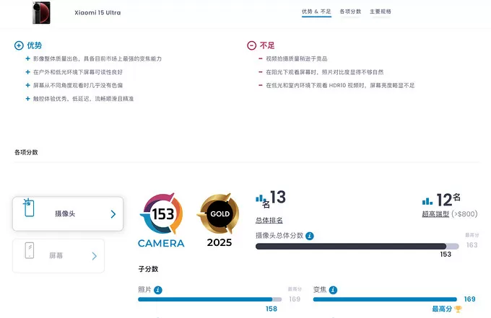The width and height of the screenshot is (491, 318).
Task: Switch to the 各项分数 tab
Action: coord(350,12)
